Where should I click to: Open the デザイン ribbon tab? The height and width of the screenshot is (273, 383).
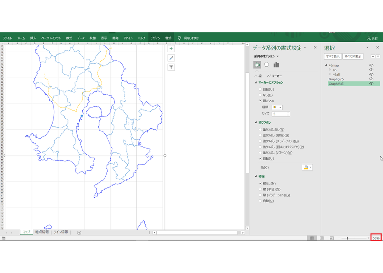click(155, 38)
